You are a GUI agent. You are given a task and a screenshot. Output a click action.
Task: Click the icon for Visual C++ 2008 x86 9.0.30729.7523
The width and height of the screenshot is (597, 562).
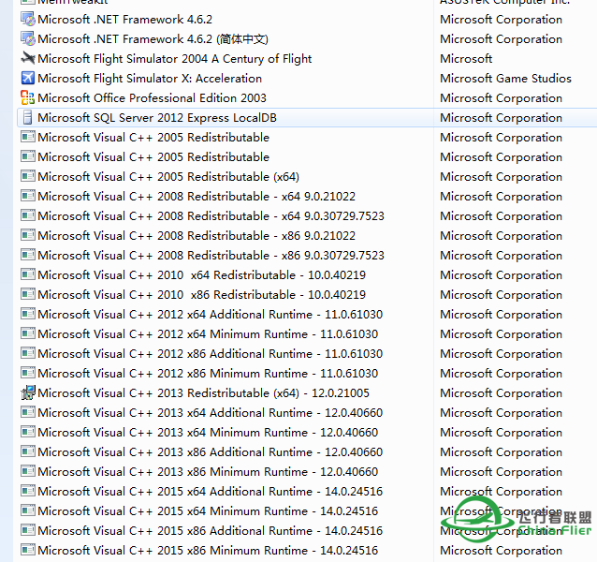[28, 255]
